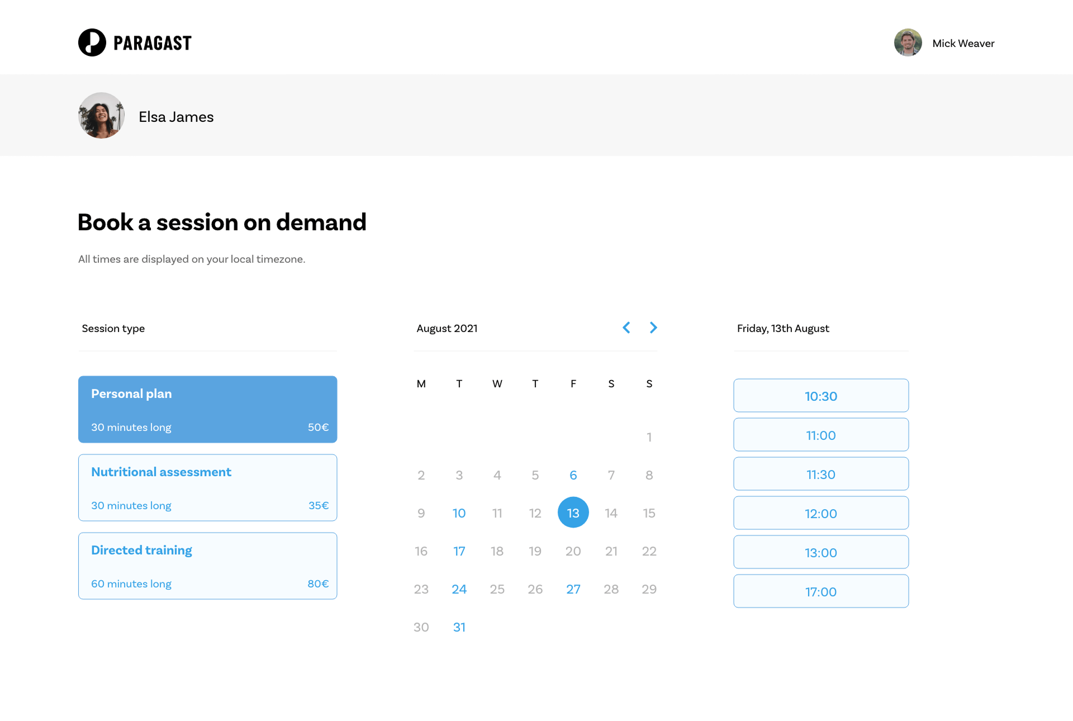
Task: Select the Personal plan session card
Action: click(207, 409)
